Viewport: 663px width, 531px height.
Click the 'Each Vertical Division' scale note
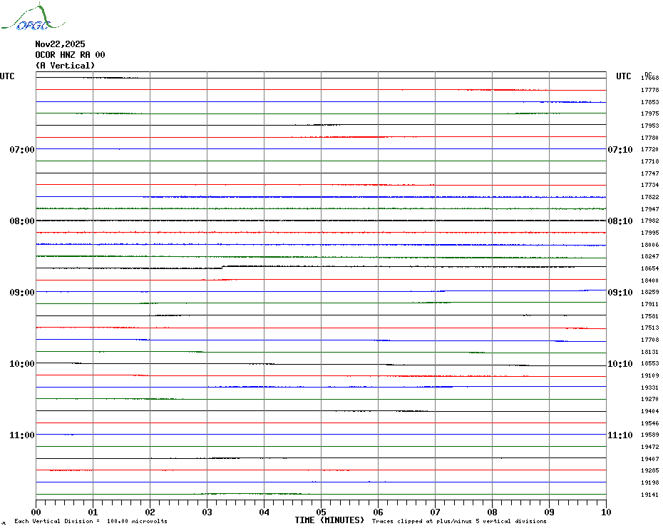coord(91,522)
